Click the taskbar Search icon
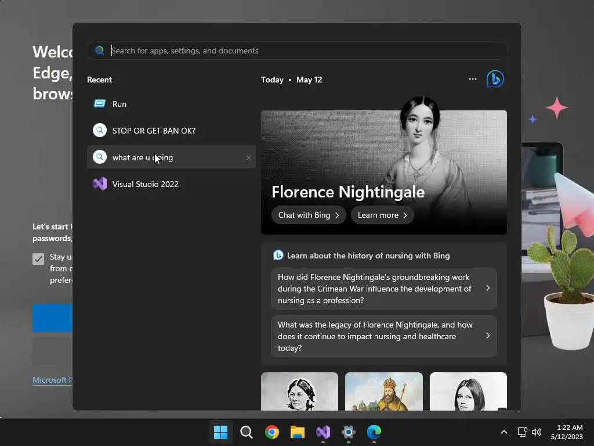The image size is (594, 446). [x=246, y=432]
